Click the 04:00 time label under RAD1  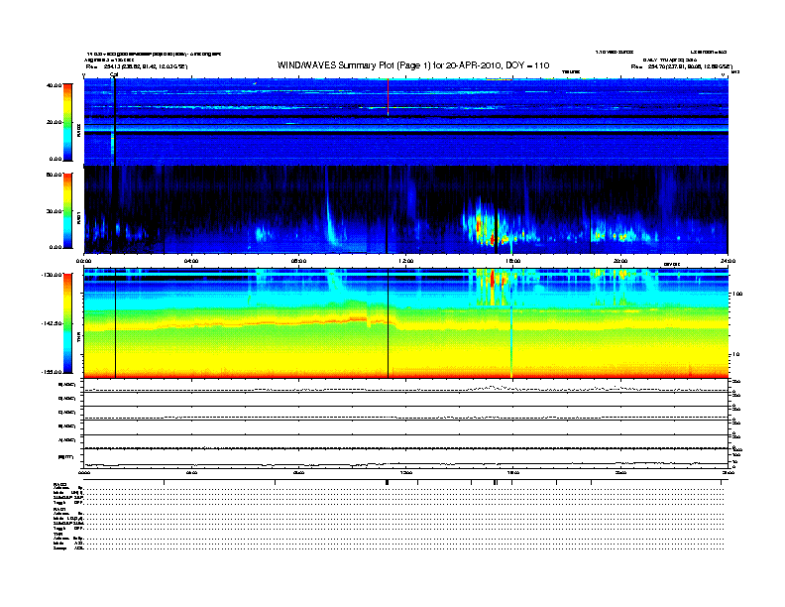(x=191, y=261)
